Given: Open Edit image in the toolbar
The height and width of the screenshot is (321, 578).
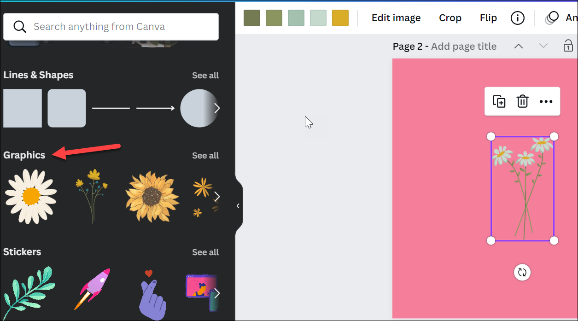Looking at the screenshot, I should point(396,18).
